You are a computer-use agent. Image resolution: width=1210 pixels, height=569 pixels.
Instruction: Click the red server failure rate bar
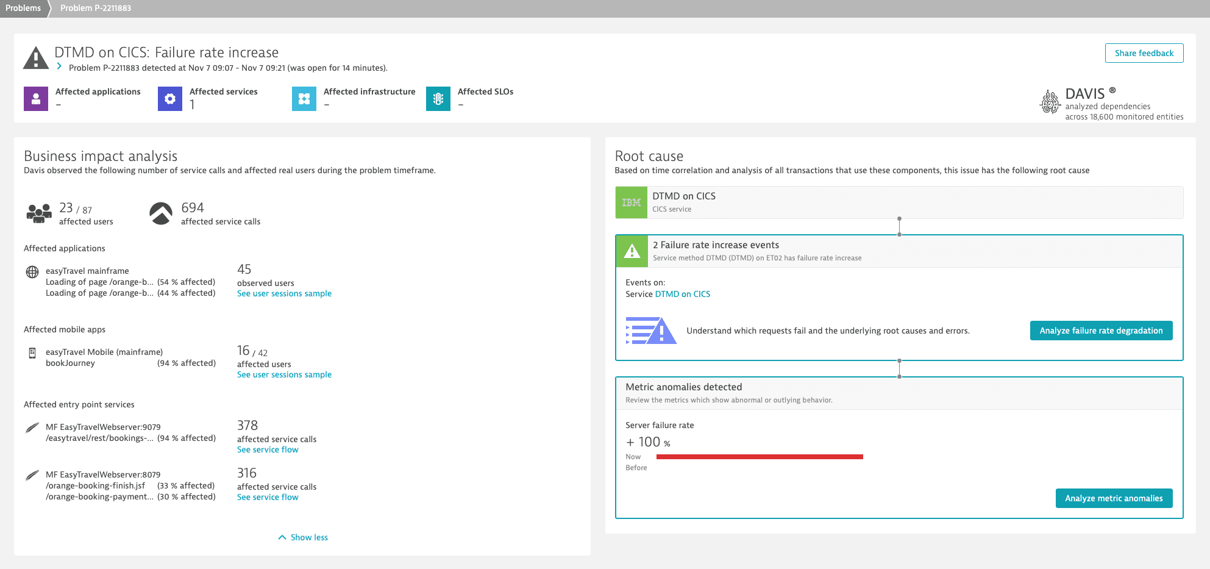760,457
